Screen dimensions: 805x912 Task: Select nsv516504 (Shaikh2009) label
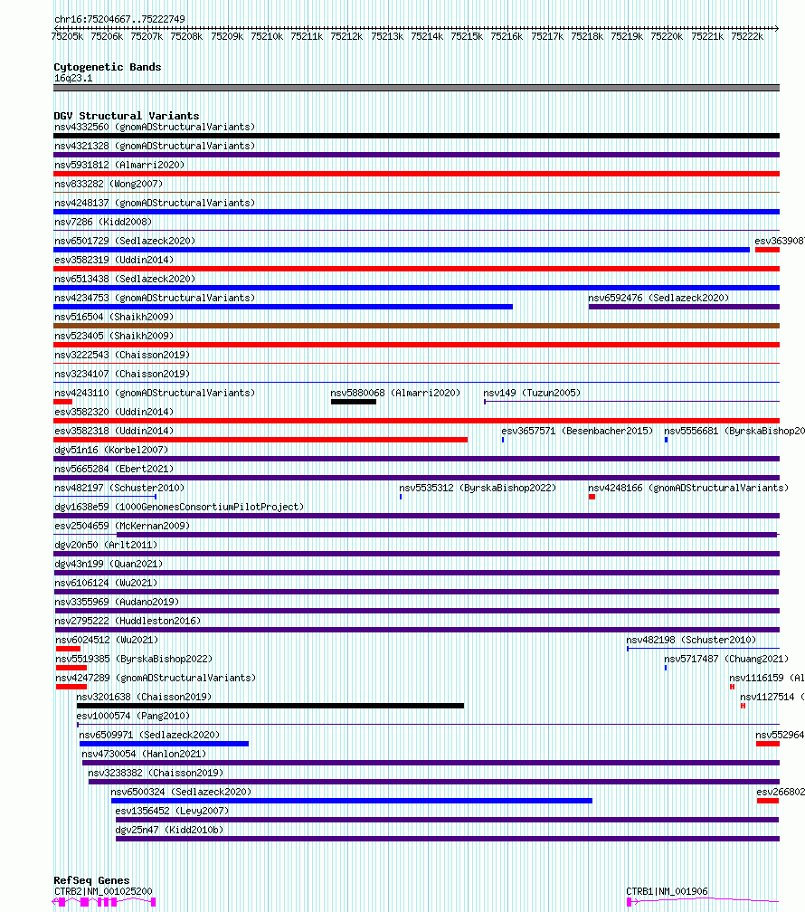pos(114,317)
